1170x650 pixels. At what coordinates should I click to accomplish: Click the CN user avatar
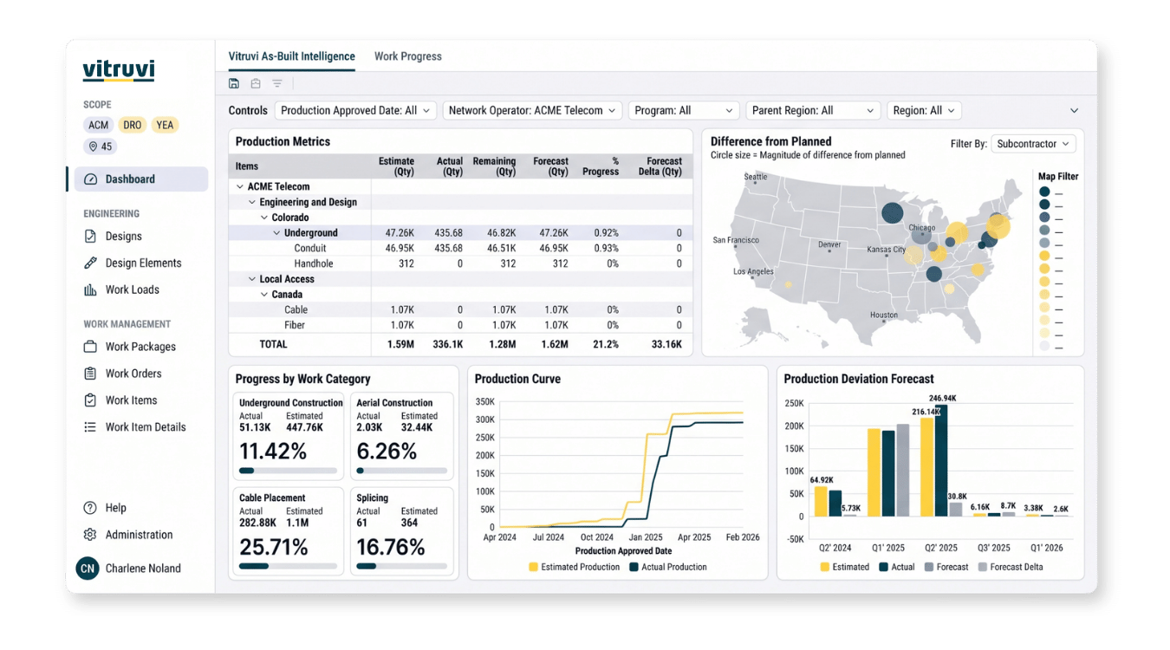tap(88, 569)
